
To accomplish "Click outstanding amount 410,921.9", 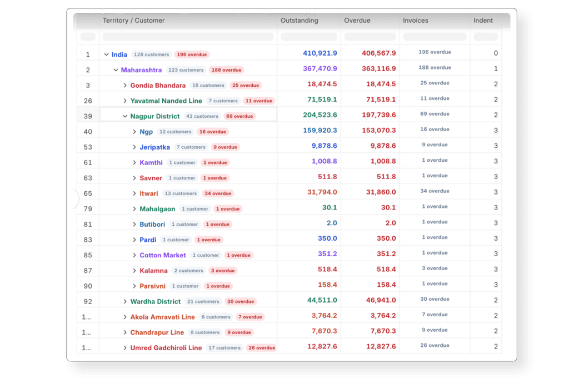I will [x=320, y=53].
